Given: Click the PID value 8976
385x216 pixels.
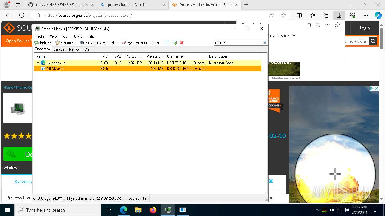Looking at the screenshot, I should 104,69.
